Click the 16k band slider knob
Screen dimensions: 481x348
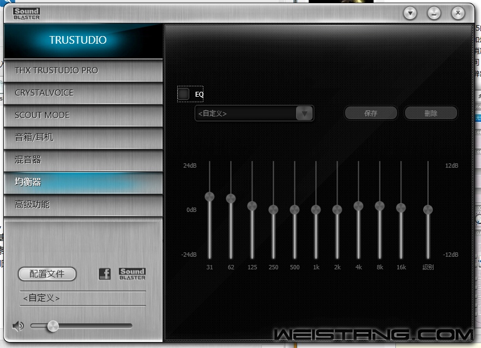click(x=401, y=208)
